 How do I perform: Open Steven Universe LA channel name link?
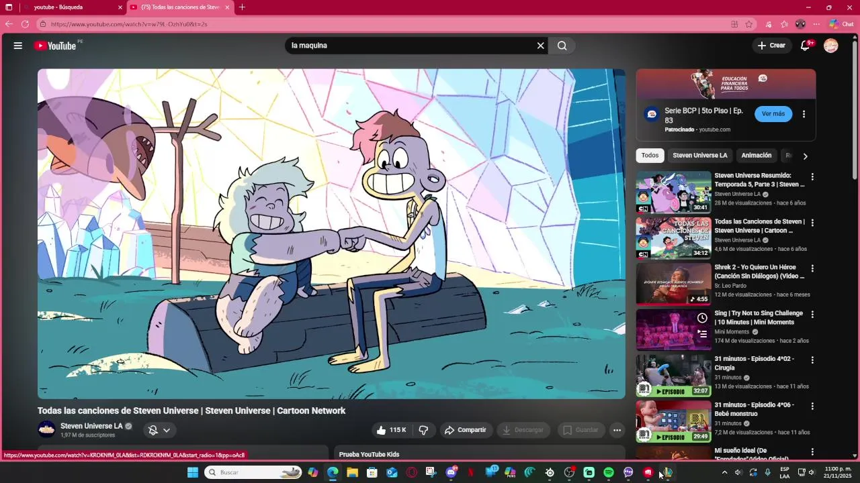pos(91,426)
